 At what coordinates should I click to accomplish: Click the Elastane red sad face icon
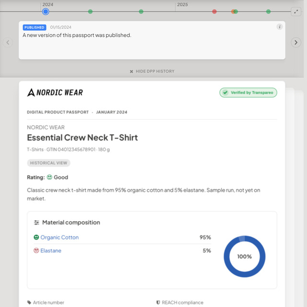point(36,250)
